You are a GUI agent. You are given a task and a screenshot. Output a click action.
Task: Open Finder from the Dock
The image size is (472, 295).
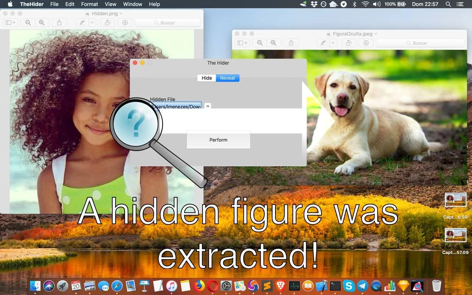click(35, 285)
